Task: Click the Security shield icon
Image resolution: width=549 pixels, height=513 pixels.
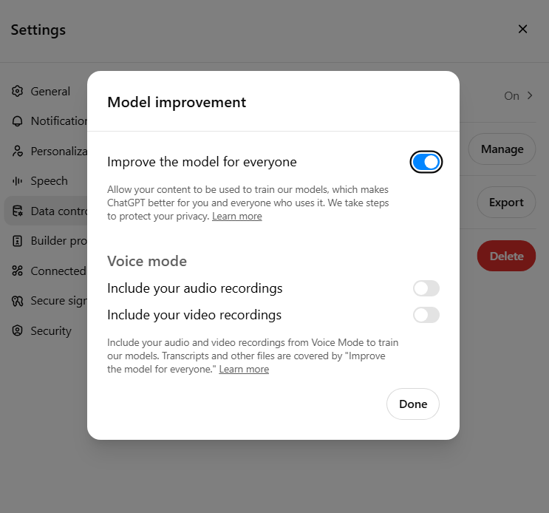Action: (18, 331)
